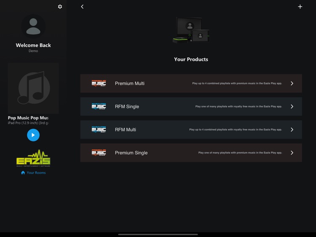Image resolution: width=316 pixels, height=237 pixels.
Task: Select the RFM Multi product label
Action: point(126,130)
